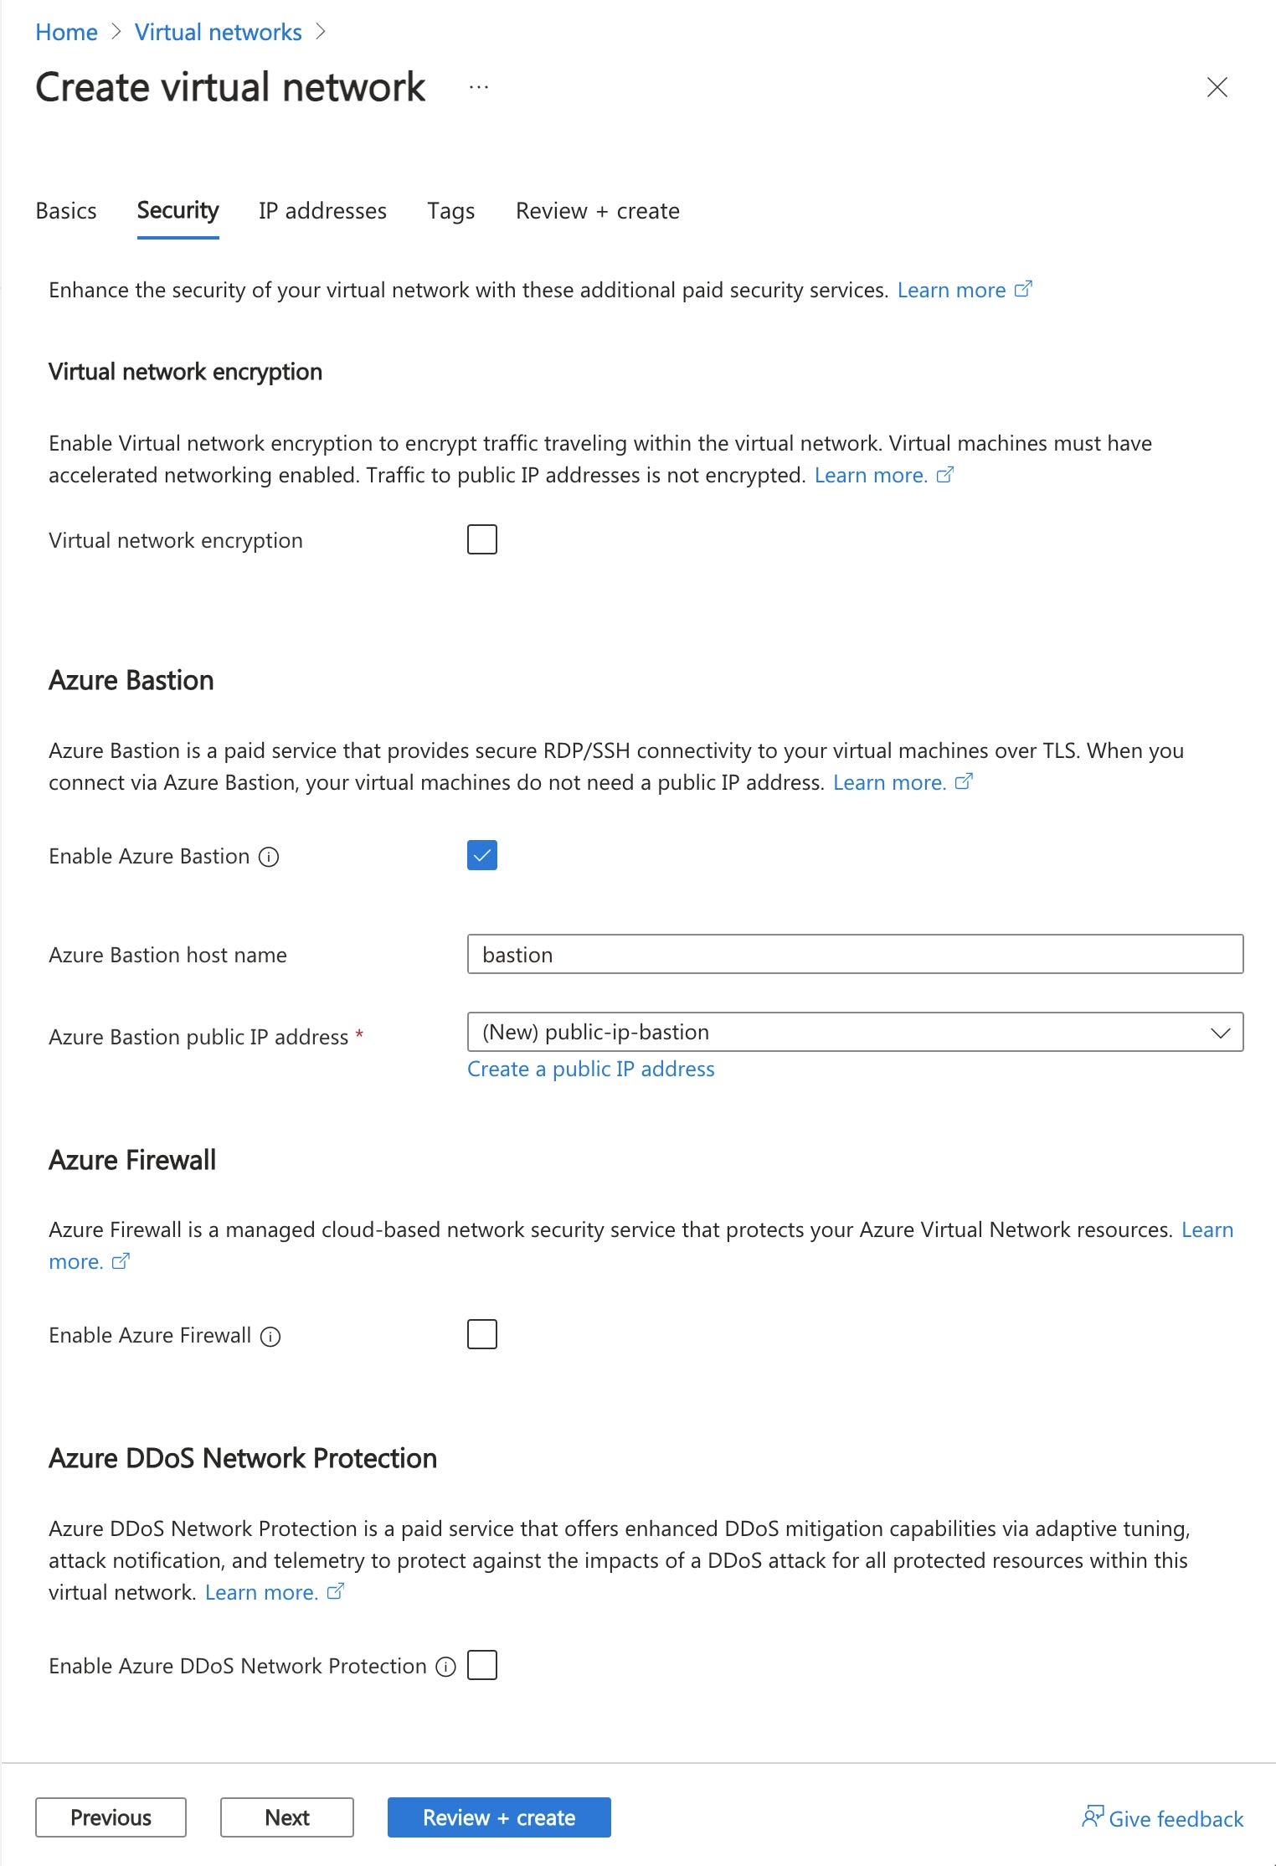This screenshot has height=1866, width=1276.
Task: Check the Virtual network encryption checkbox
Action: coord(482,539)
